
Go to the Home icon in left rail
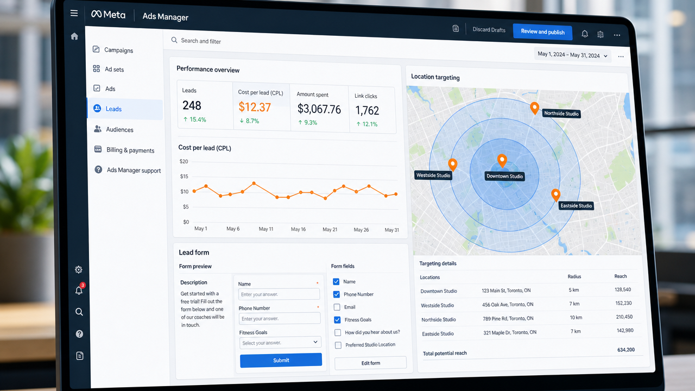pyautogui.click(x=74, y=36)
